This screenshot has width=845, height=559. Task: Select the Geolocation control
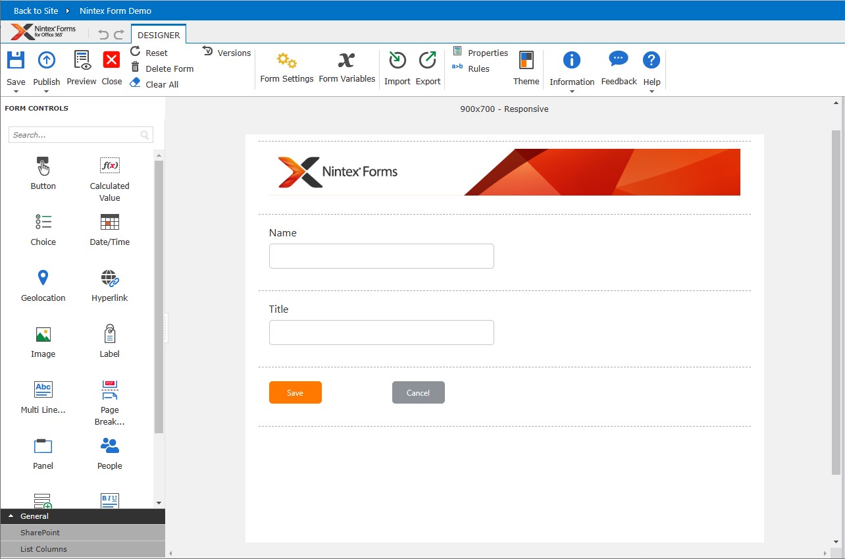tap(43, 284)
